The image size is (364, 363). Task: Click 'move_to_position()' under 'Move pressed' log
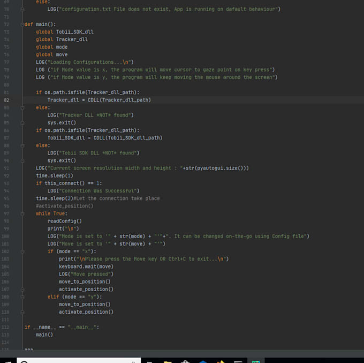[85, 282]
